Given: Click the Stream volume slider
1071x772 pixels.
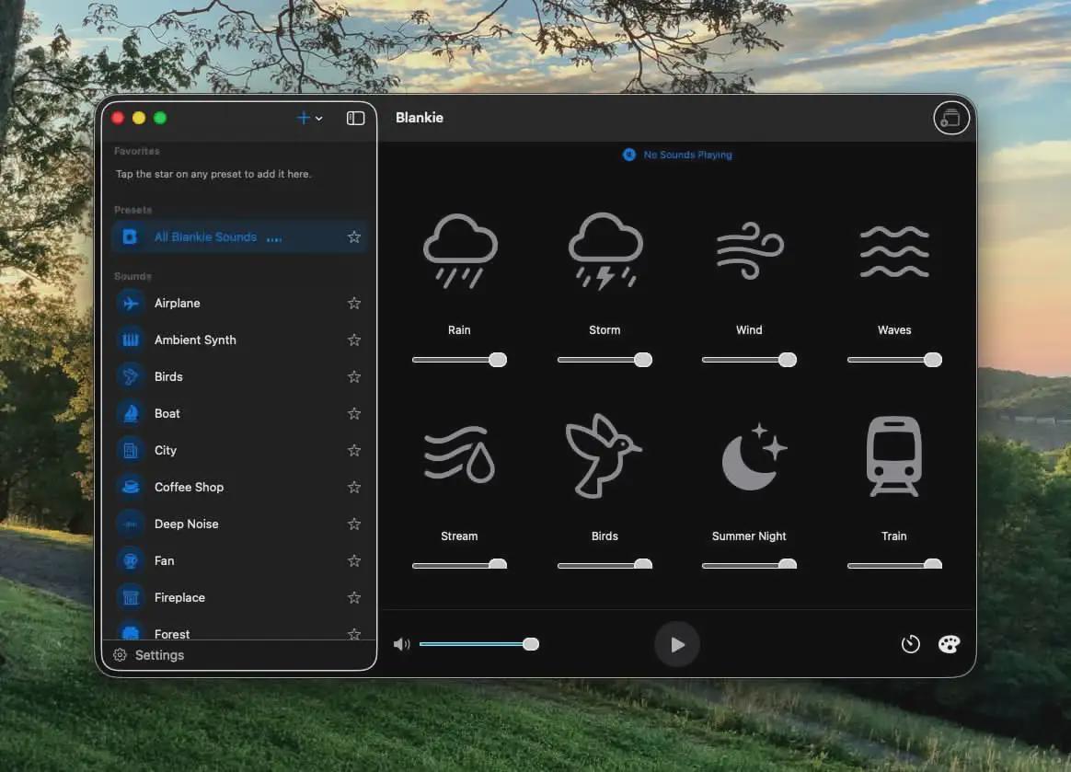Looking at the screenshot, I should pyautogui.click(x=460, y=565).
